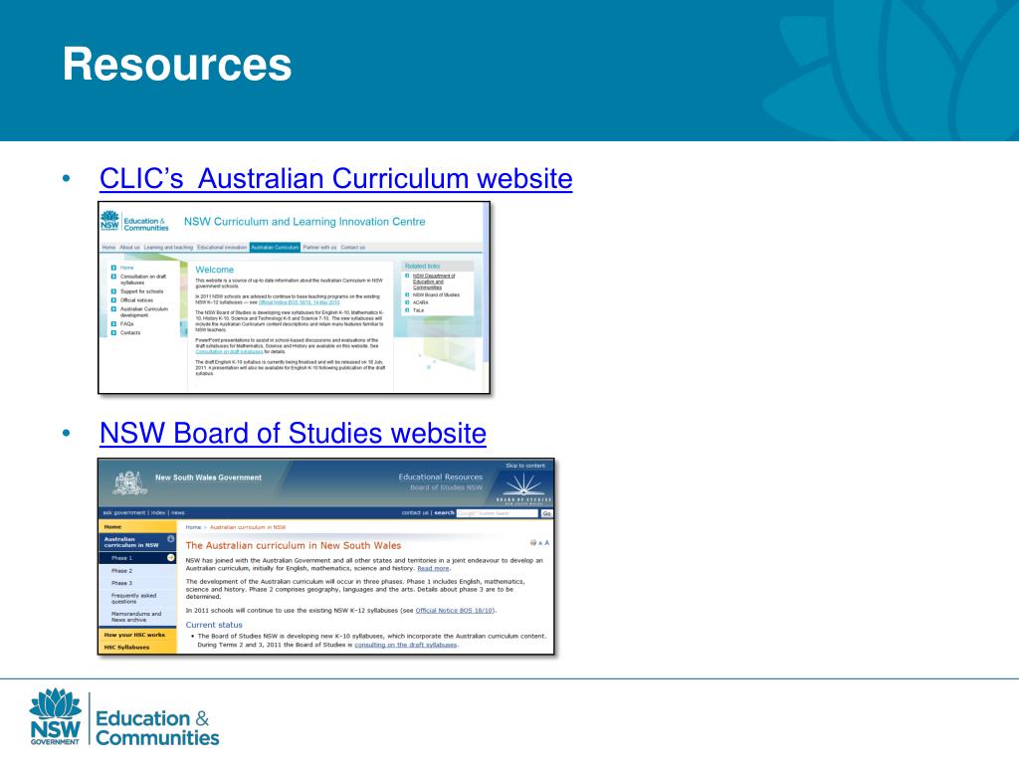Select highlighted Australian Curriculum tab
Image resolution: width=1019 pixels, height=764 pixels.
(275, 248)
